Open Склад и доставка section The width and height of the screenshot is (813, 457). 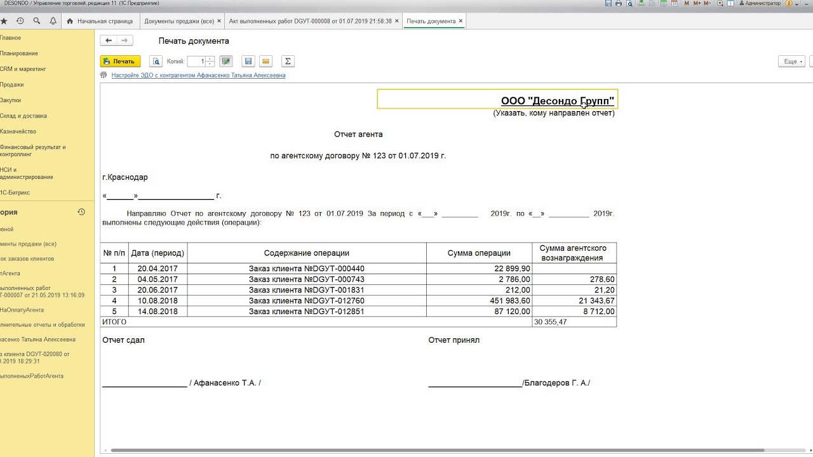[23, 116]
